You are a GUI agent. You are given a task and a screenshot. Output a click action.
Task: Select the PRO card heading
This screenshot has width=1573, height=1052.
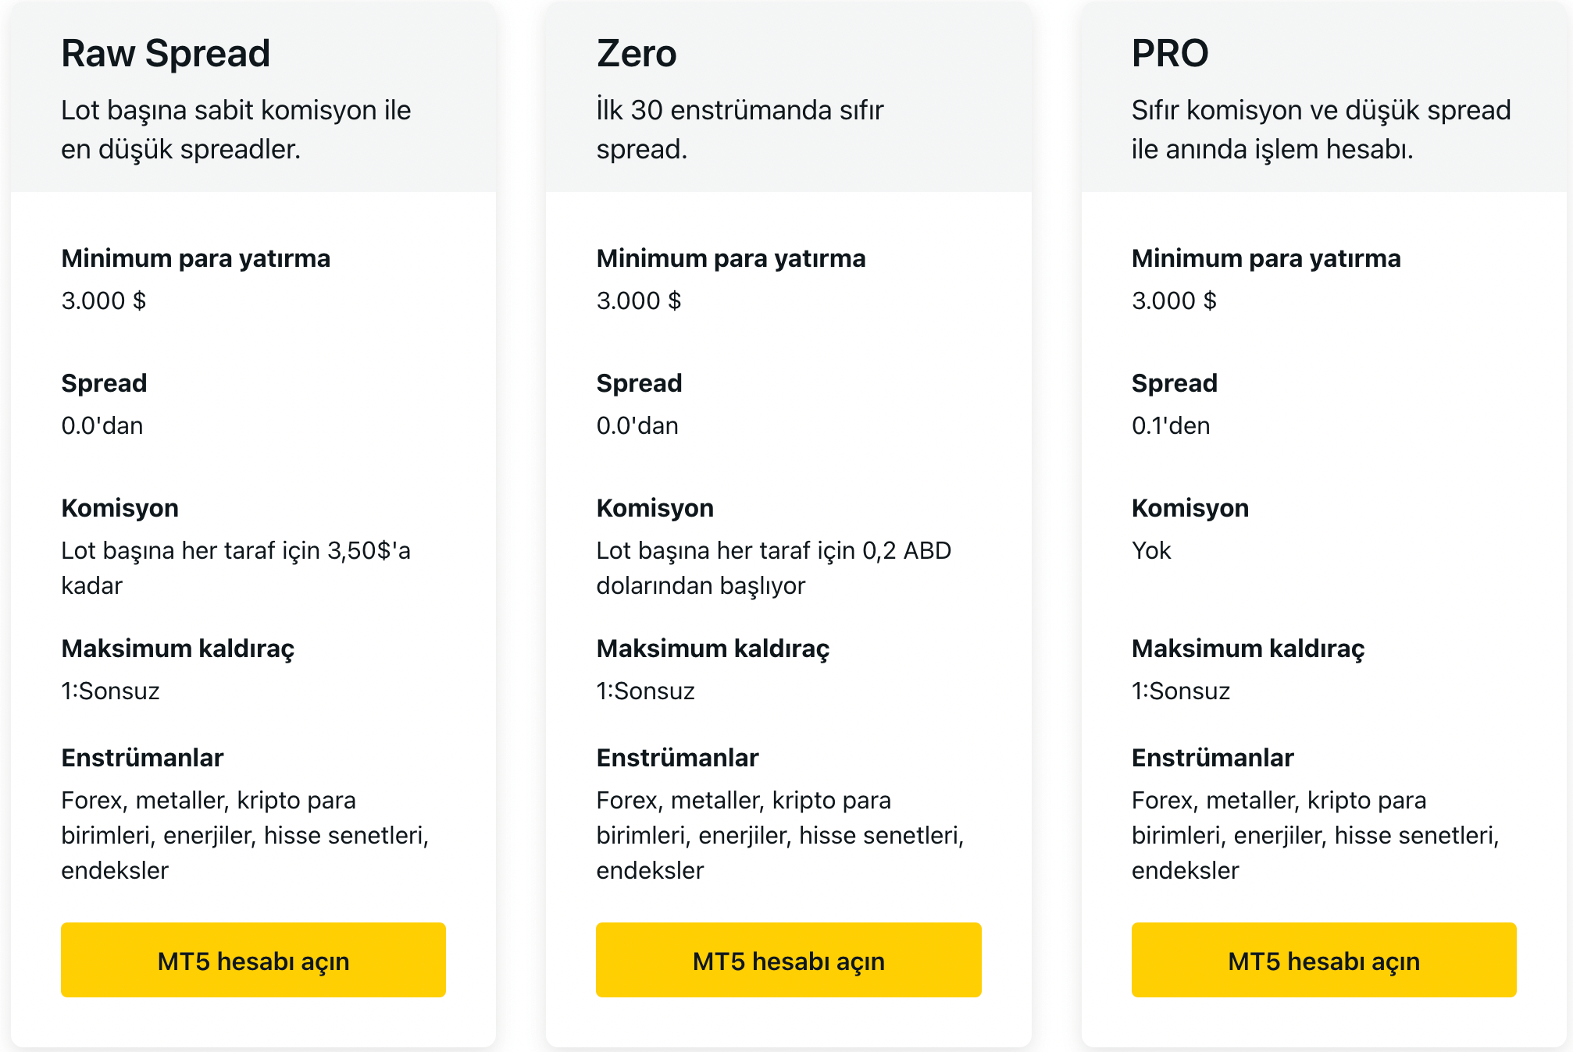point(1170,54)
